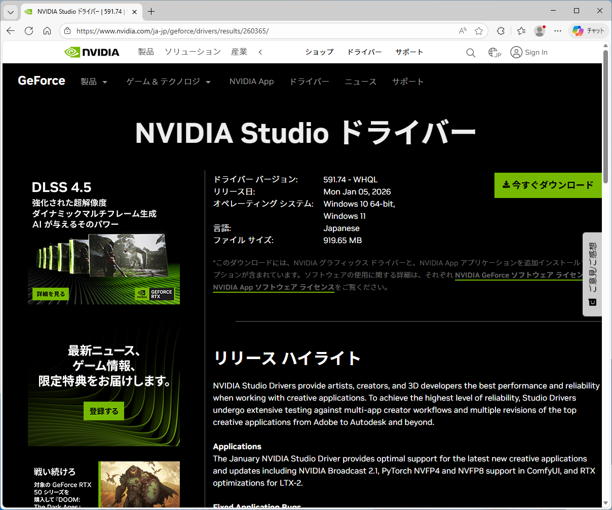Open the tab list dropdown arrow
Image resolution: width=612 pixels, height=510 pixels.
click(11, 12)
